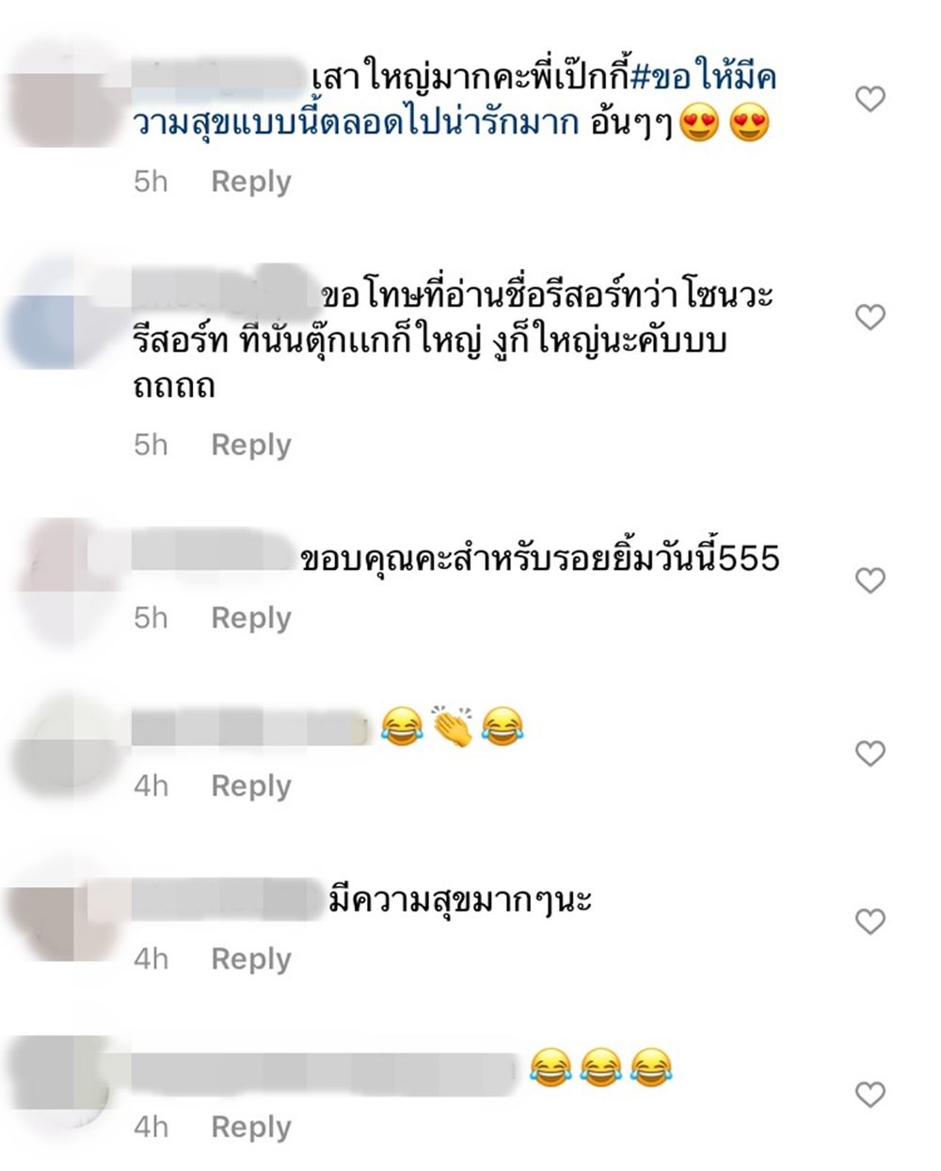This screenshot has width=941, height=1171.
Task: Reply to the resort name comment
Action: click(251, 445)
